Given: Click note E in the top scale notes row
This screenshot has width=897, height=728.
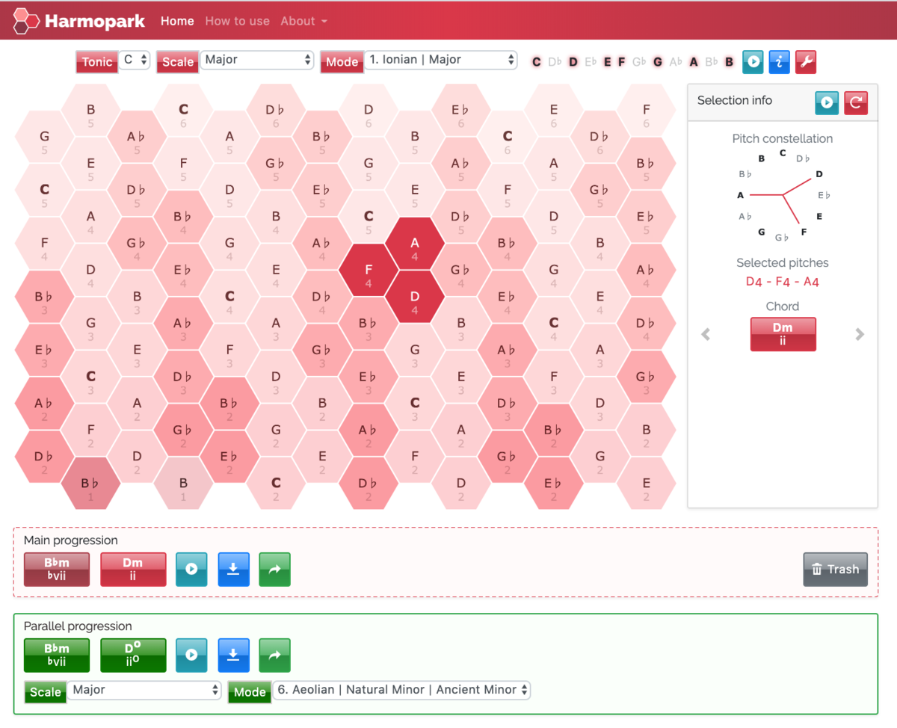Looking at the screenshot, I should click(x=607, y=62).
